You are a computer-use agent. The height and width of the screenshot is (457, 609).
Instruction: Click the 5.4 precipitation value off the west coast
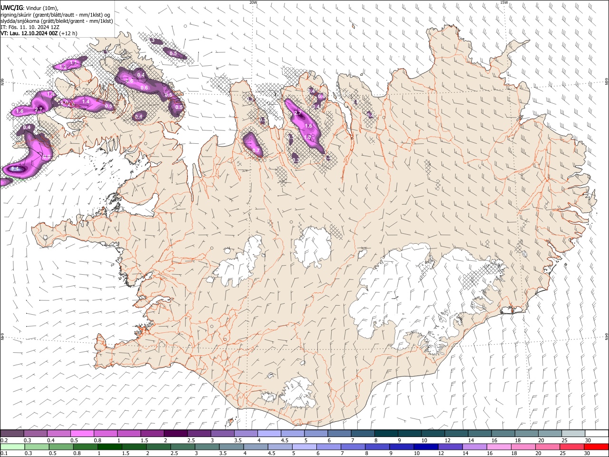click(x=14, y=169)
